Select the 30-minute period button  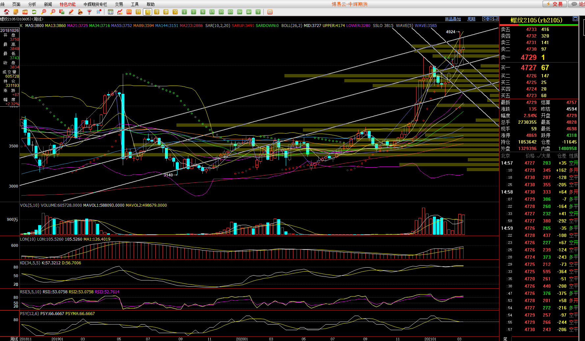point(221,12)
